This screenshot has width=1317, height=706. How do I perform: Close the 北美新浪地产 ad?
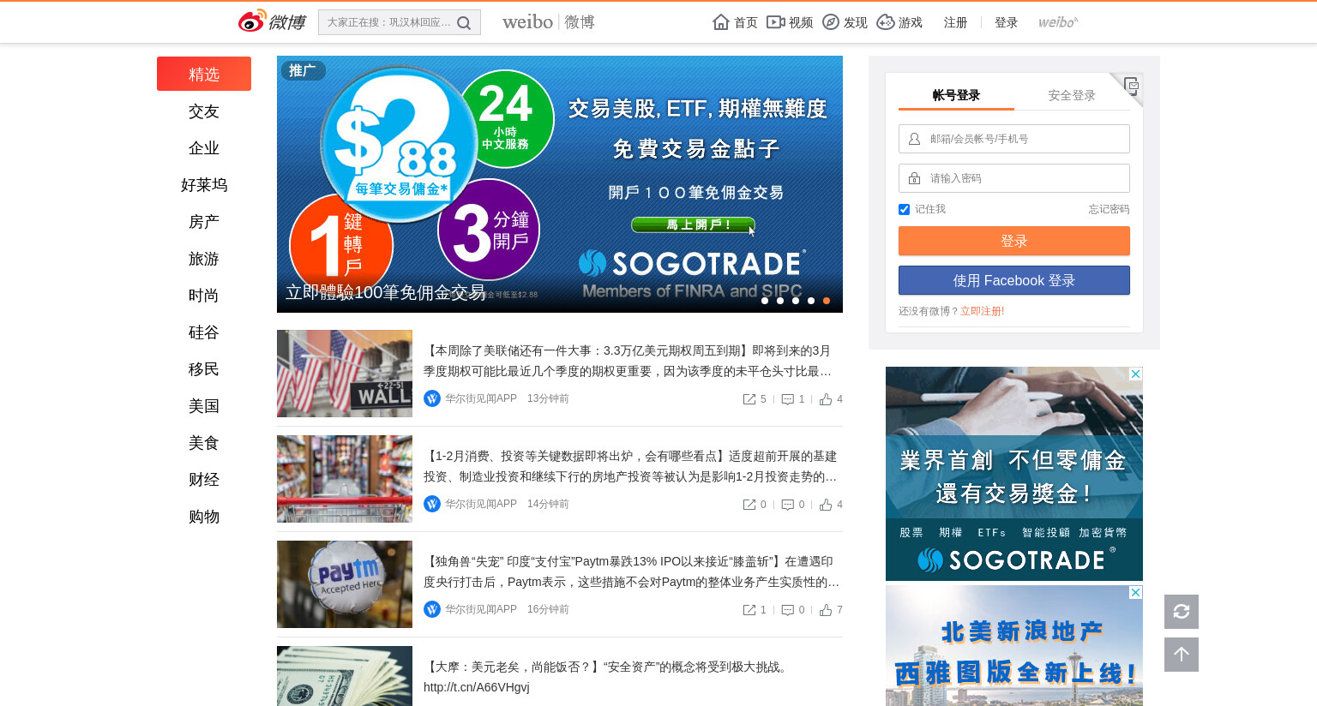(x=1136, y=592)
